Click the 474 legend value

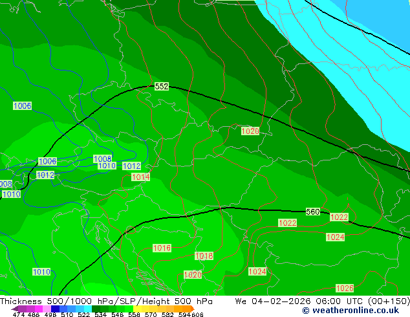(x=19, y=314)
